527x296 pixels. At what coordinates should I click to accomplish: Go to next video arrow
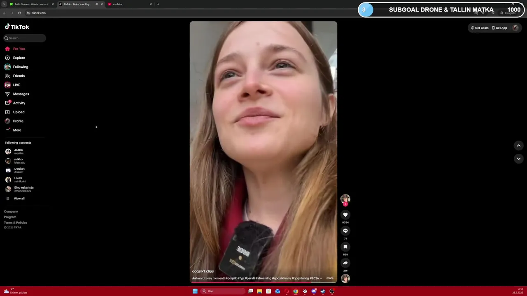pyautogui.click(x=519, y=158)
